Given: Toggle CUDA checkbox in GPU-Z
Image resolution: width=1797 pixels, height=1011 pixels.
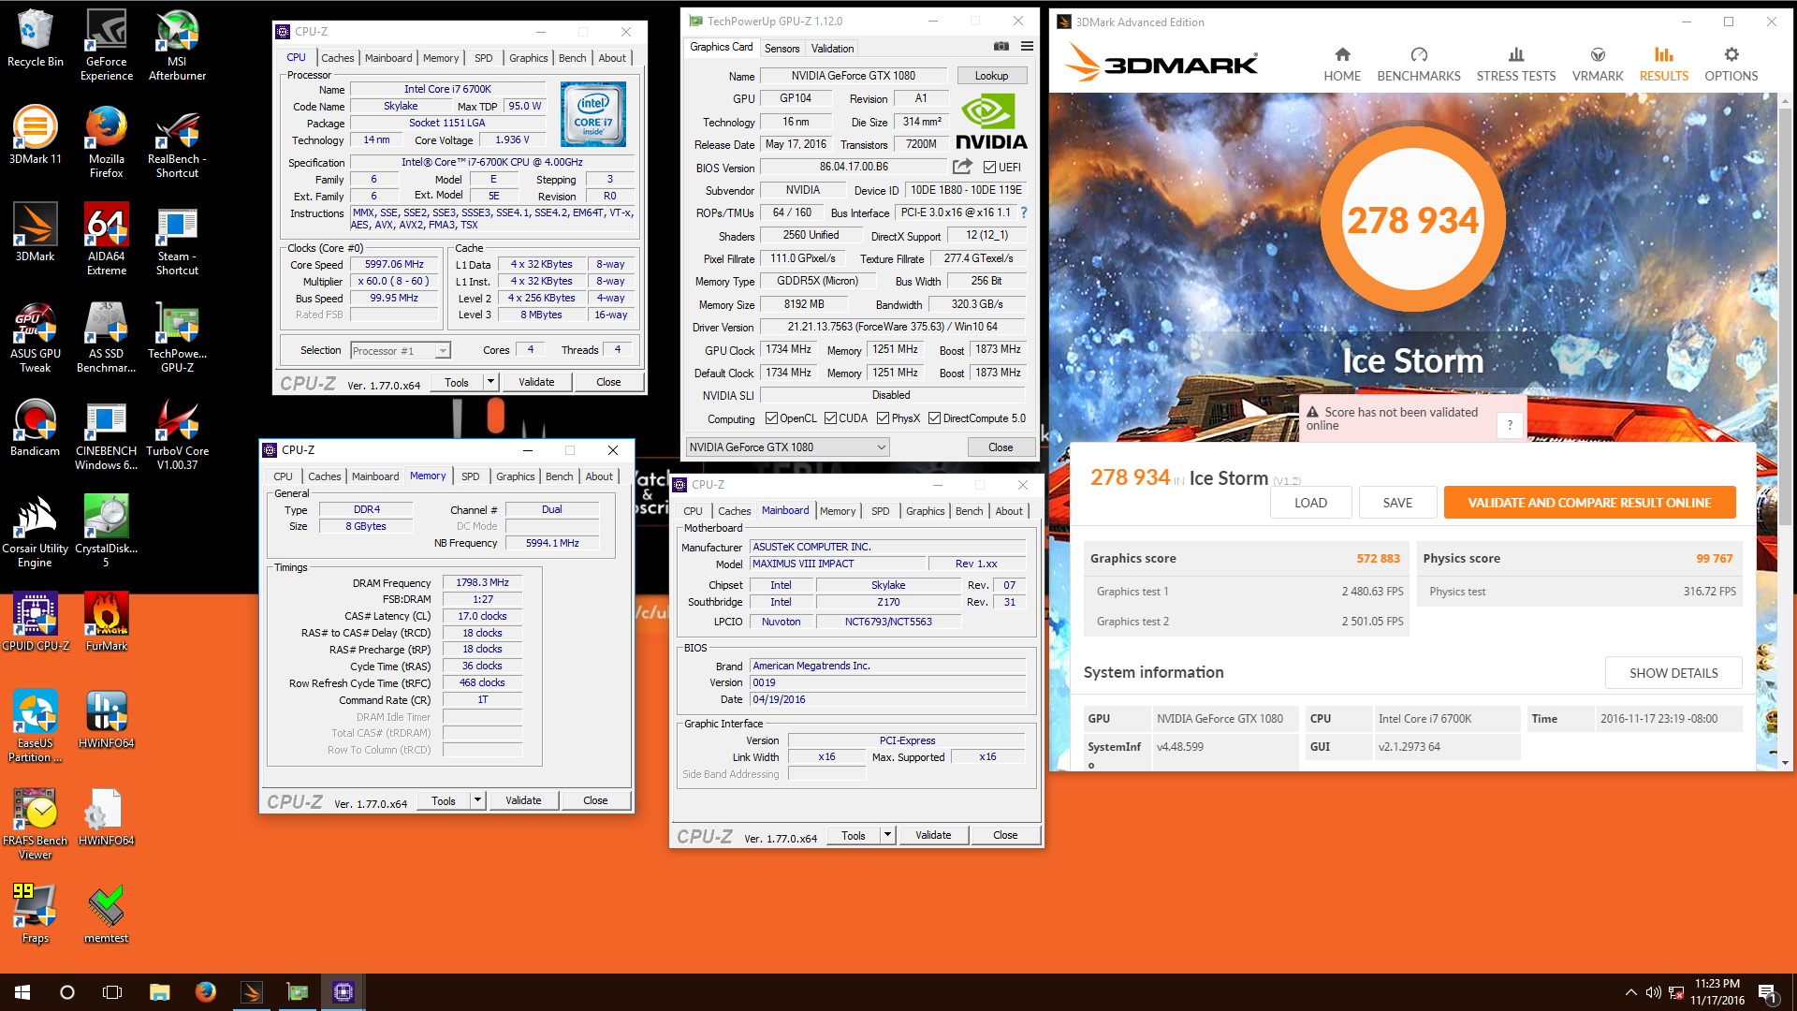Looking at the screenshot, I should 830,418.
